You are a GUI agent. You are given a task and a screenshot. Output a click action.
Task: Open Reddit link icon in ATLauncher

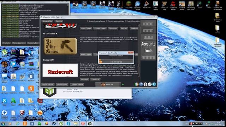coord(150,84)
